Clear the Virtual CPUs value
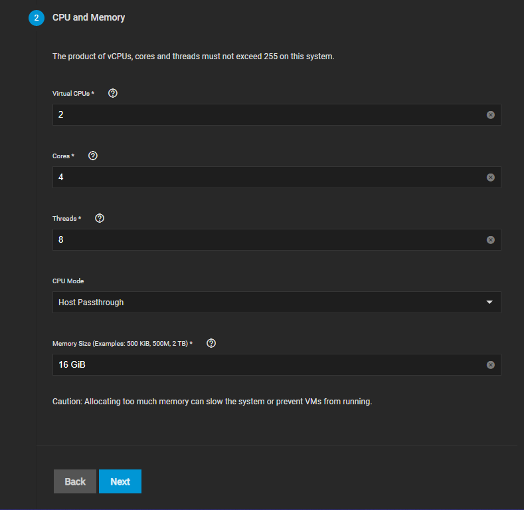 [490, 115]
